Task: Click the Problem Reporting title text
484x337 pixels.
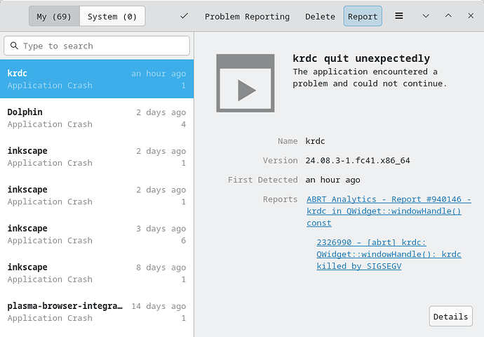Action: [247, 16]
